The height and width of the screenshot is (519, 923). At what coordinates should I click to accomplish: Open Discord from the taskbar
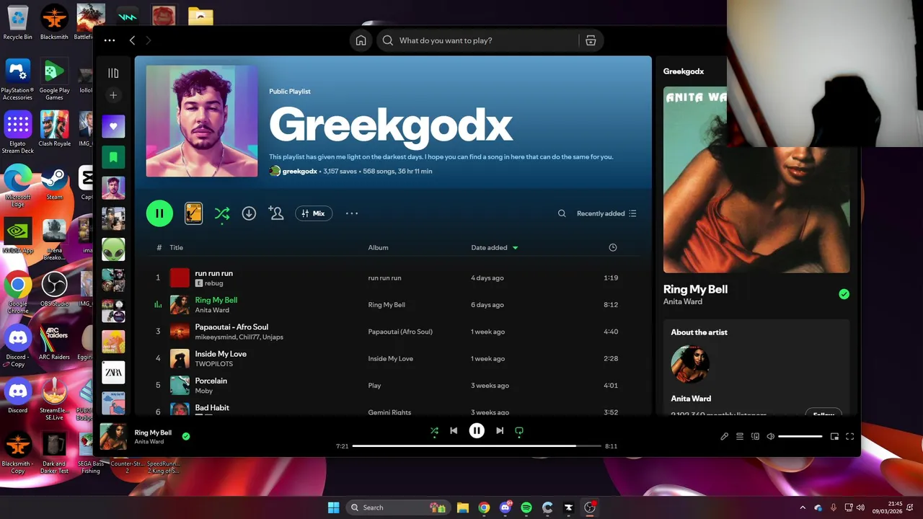[505, 507]
